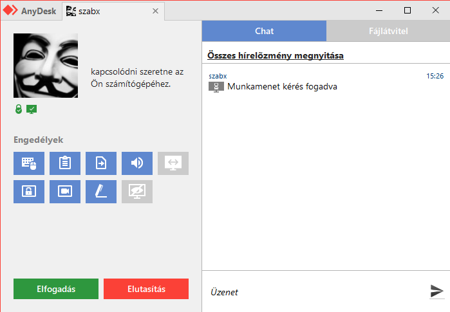Accept connection with Elfogadás button
This screenshot has height=312, width=450.
click(x=56, y=289)
